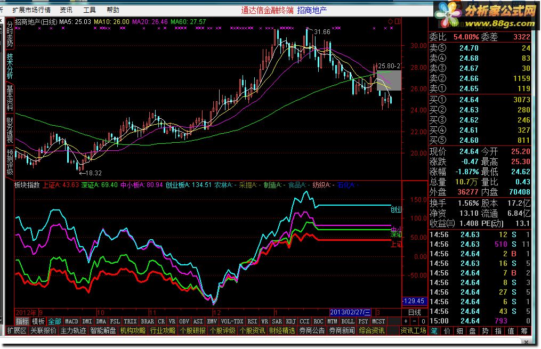Apply the VOL-TDX indicator
The height and width of the screenshot is (349, 541).
(x=232, y=321)
